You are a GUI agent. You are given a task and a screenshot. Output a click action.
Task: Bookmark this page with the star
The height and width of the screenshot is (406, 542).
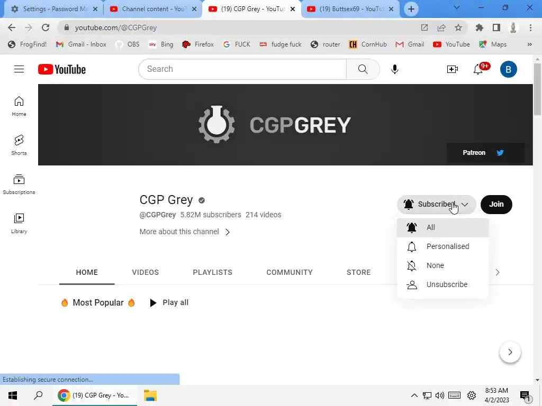point(458,27)
